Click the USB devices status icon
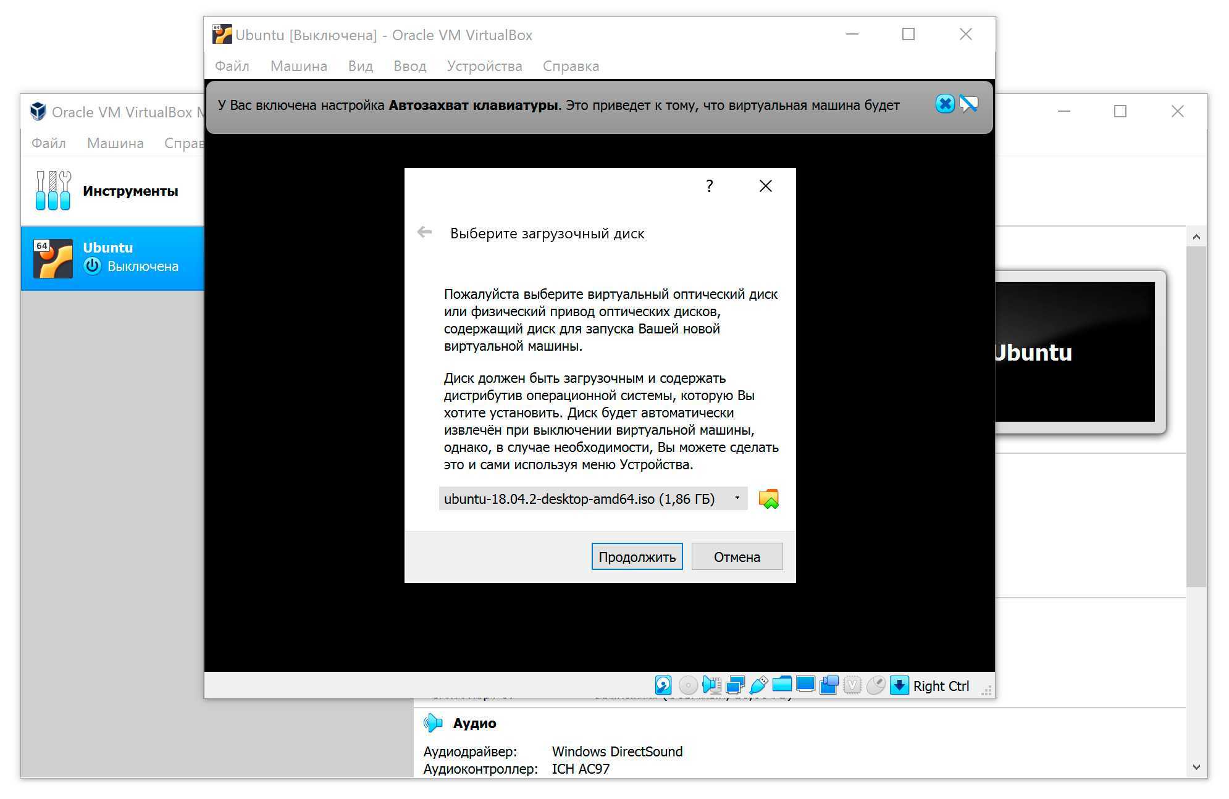Screen dimensions: 1229x799 click(758, 685)
